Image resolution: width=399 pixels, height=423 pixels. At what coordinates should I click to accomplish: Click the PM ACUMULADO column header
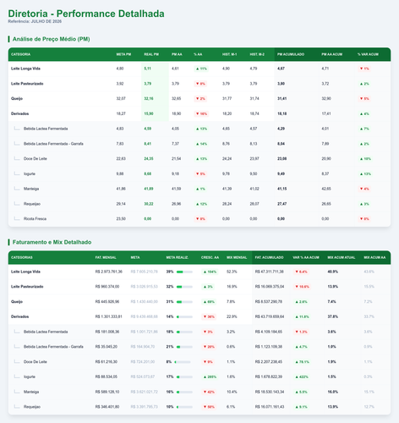[x=291, y=54]
